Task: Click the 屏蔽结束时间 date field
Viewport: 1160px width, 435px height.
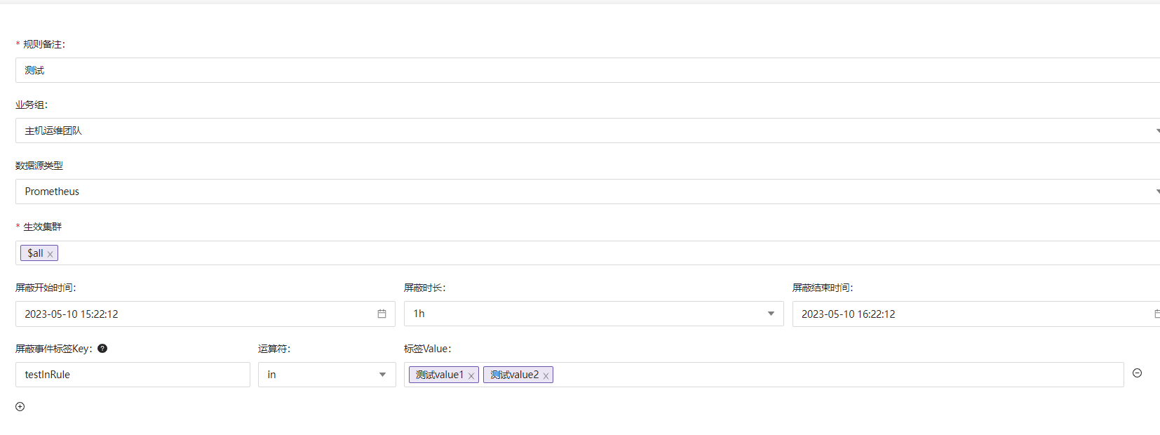Action: pyautogui.click(x=976, y=314)
